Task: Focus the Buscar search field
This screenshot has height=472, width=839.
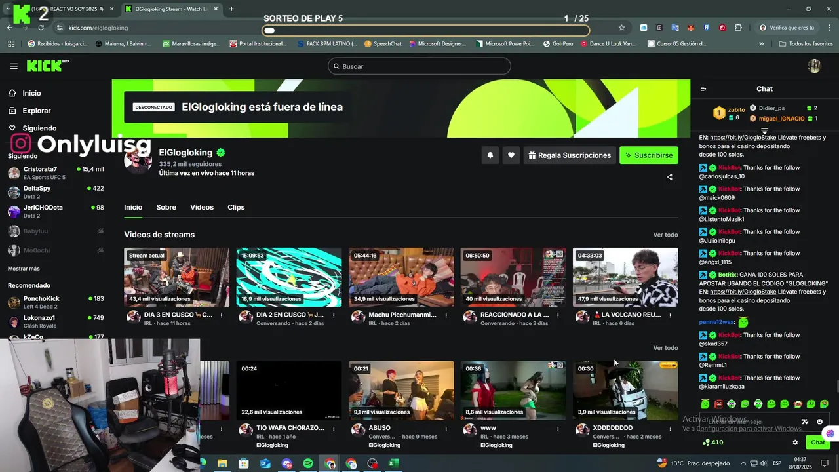Action: (x=419, y=66)
